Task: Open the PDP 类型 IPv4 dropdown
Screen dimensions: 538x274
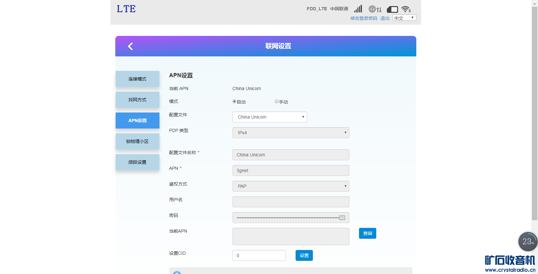Action: (291, 133)
